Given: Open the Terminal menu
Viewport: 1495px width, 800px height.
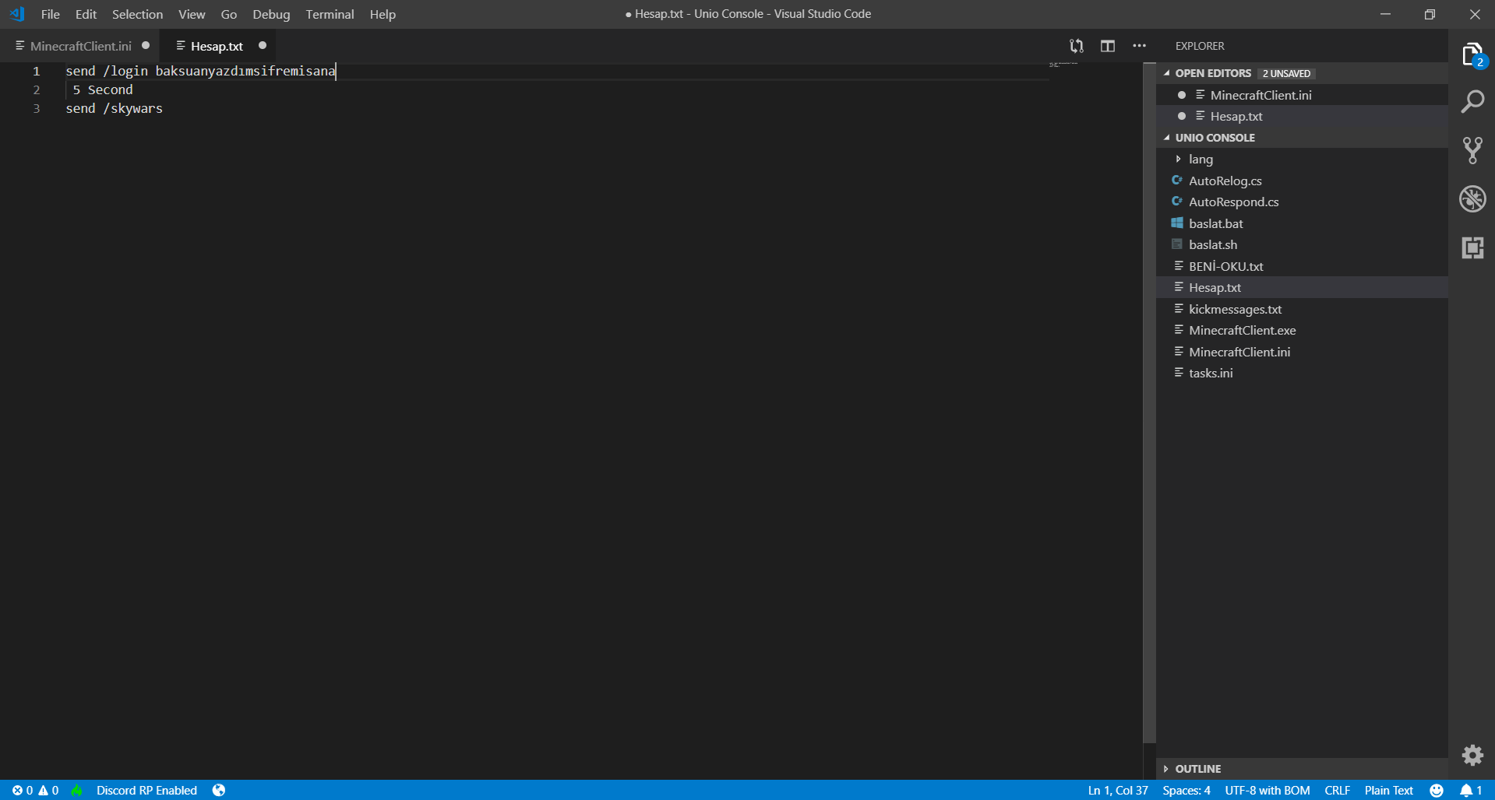Looking at the screenshot, I should pos(330,14).
